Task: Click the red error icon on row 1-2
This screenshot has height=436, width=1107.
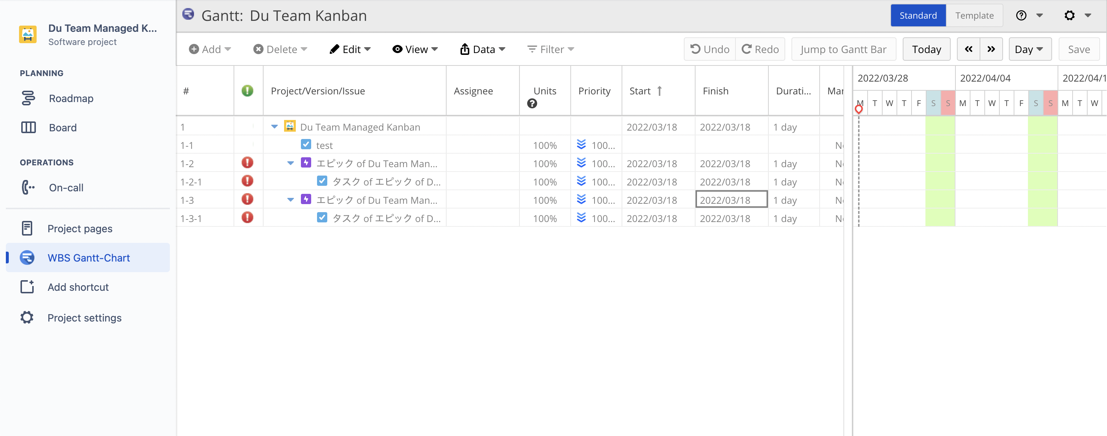Action: (x=247, y=163)
